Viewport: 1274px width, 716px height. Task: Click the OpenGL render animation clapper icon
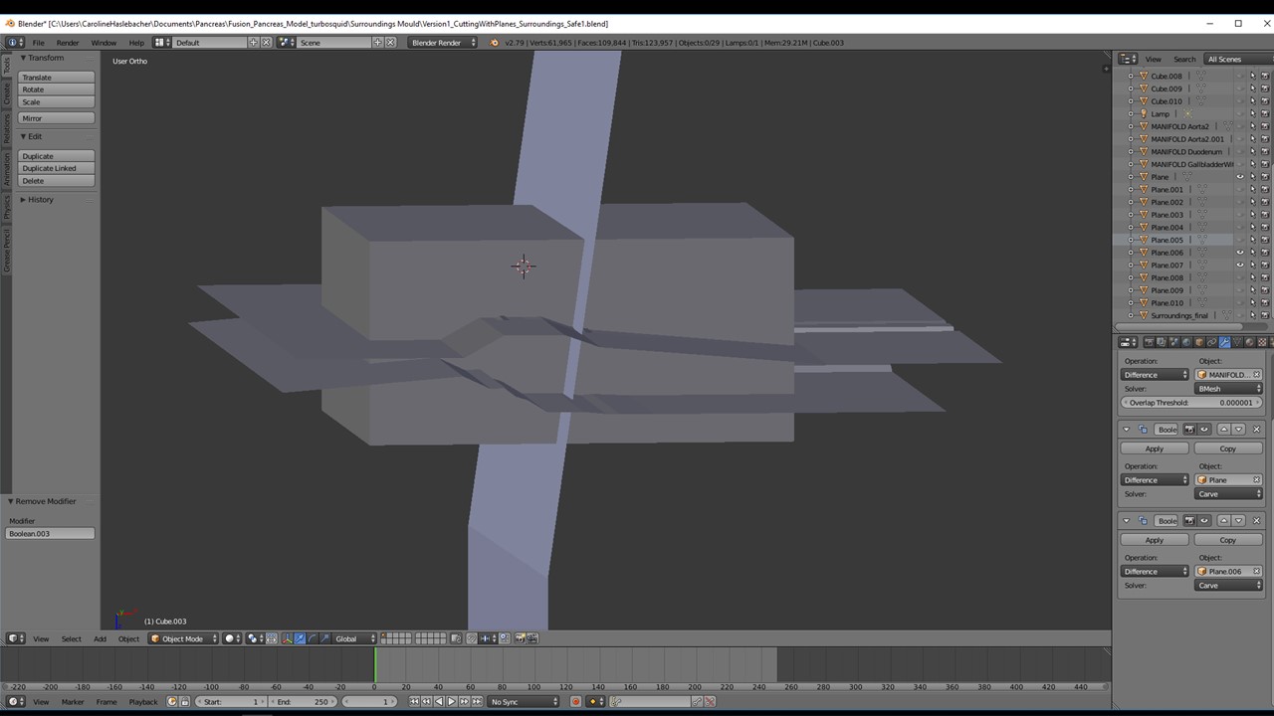click(532, 638)
